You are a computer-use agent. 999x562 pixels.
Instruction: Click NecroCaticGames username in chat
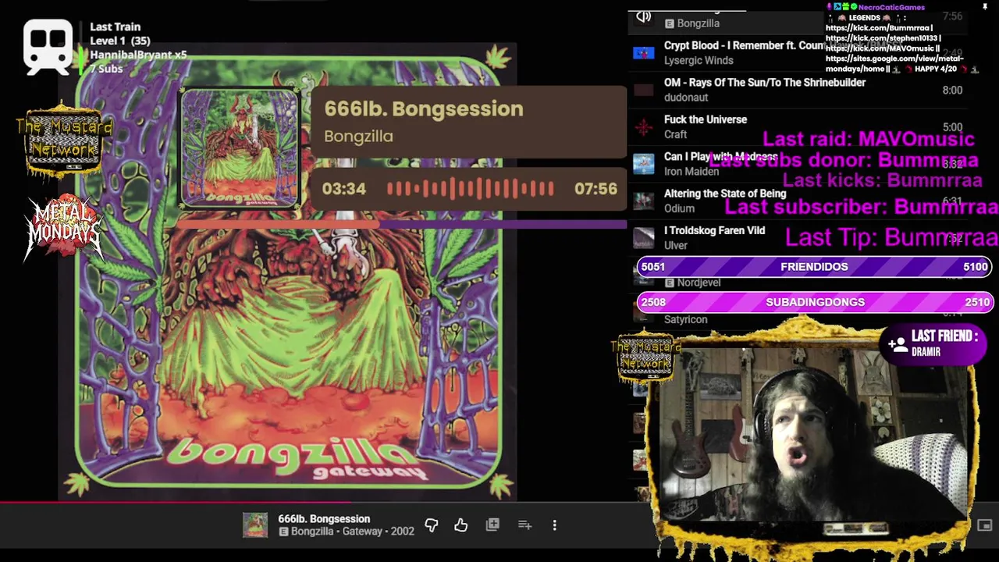[x=891, y=7]
